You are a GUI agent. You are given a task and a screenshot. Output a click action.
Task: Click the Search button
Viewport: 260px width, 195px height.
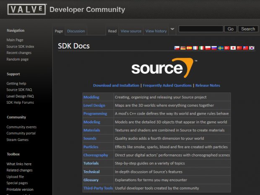point(248,29)
